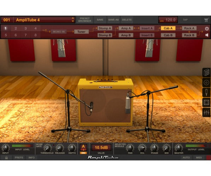211x176 pixels.
Task: Toggle the power bypass icon
Action: [207, 28]
